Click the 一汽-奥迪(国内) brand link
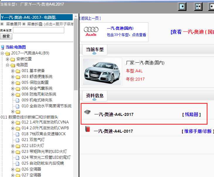The width and height of the screenshot is (214, 177). tap(120, 28)
